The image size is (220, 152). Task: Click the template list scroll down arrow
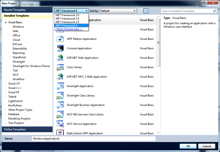[x=159, y=133]
